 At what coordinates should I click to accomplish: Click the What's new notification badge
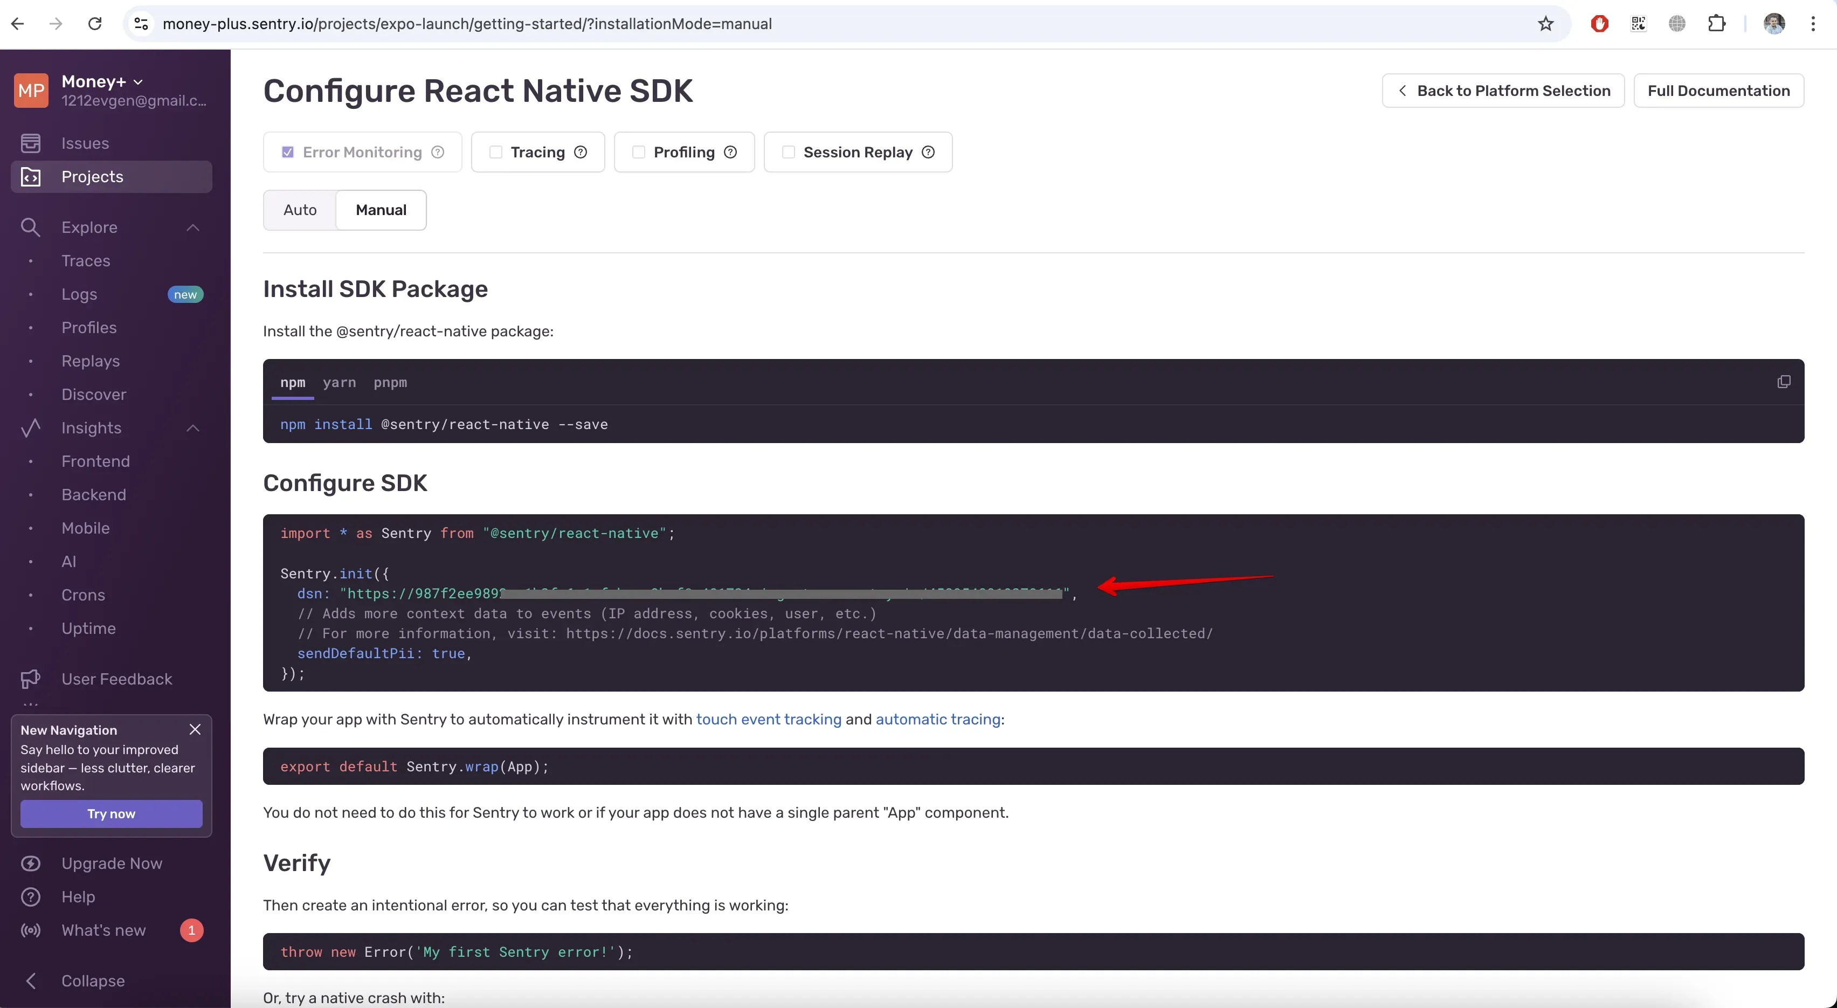[191, 930]
